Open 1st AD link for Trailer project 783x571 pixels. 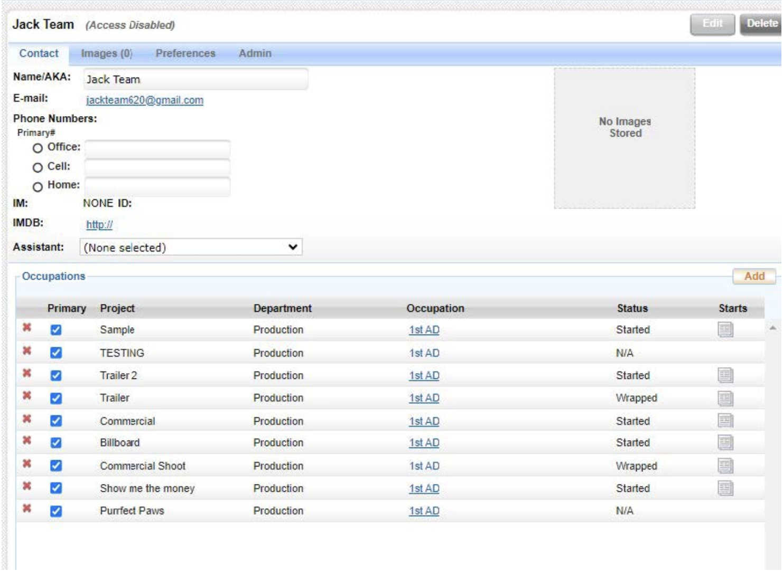pyautogui.click(x=424, y=398)
